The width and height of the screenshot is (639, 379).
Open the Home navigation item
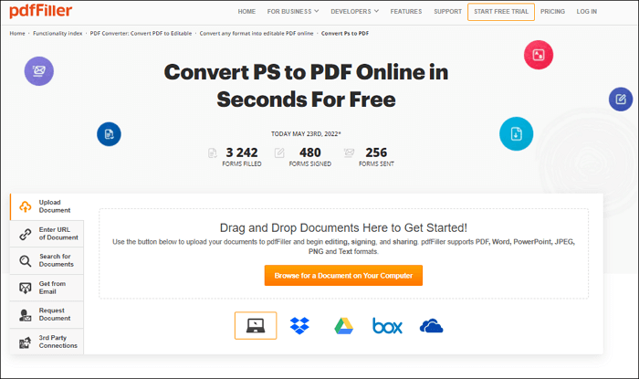(x=246, y=11)
